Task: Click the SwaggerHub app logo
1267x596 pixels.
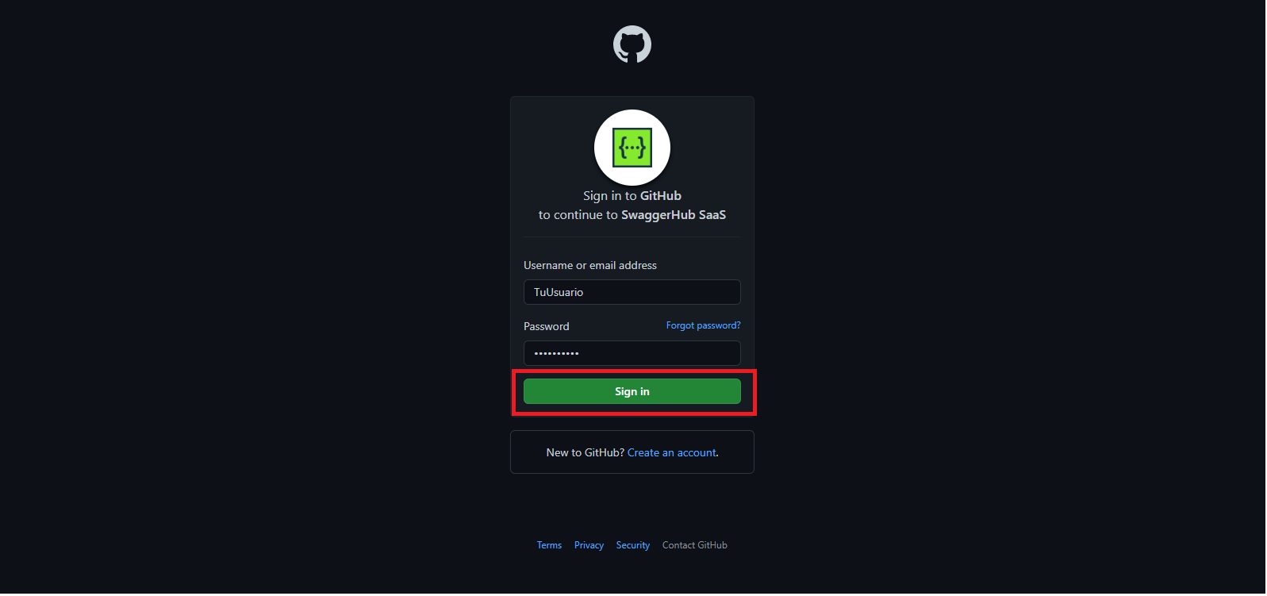Action: point(632,148)
